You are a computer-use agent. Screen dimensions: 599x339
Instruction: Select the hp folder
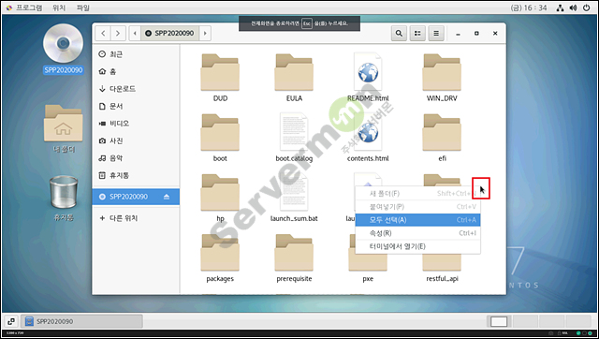pyautogui.click(x=220, y=193)
